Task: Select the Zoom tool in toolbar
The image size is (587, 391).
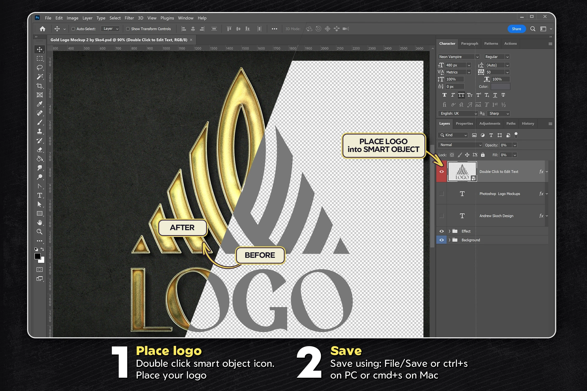Action: (40, 232)
